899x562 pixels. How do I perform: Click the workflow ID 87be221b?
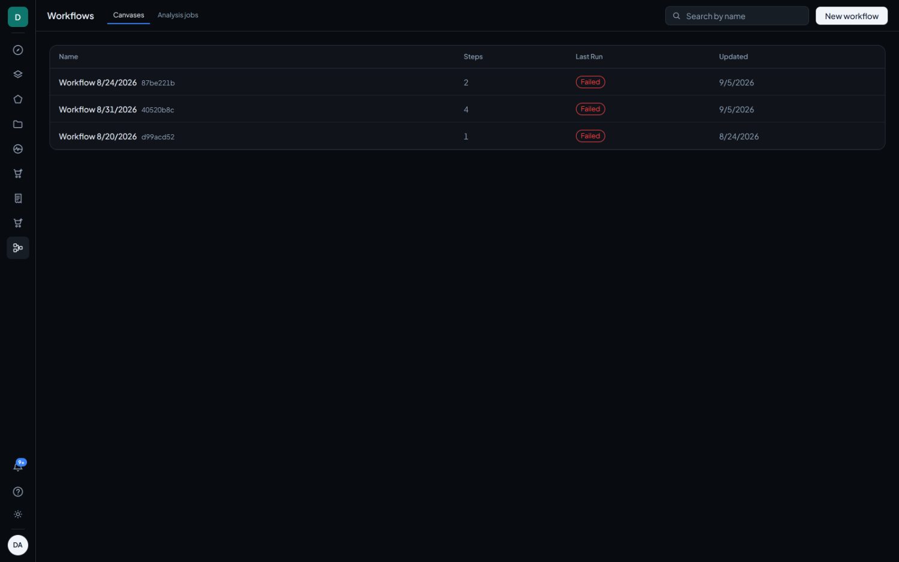[x=158, y=83]
